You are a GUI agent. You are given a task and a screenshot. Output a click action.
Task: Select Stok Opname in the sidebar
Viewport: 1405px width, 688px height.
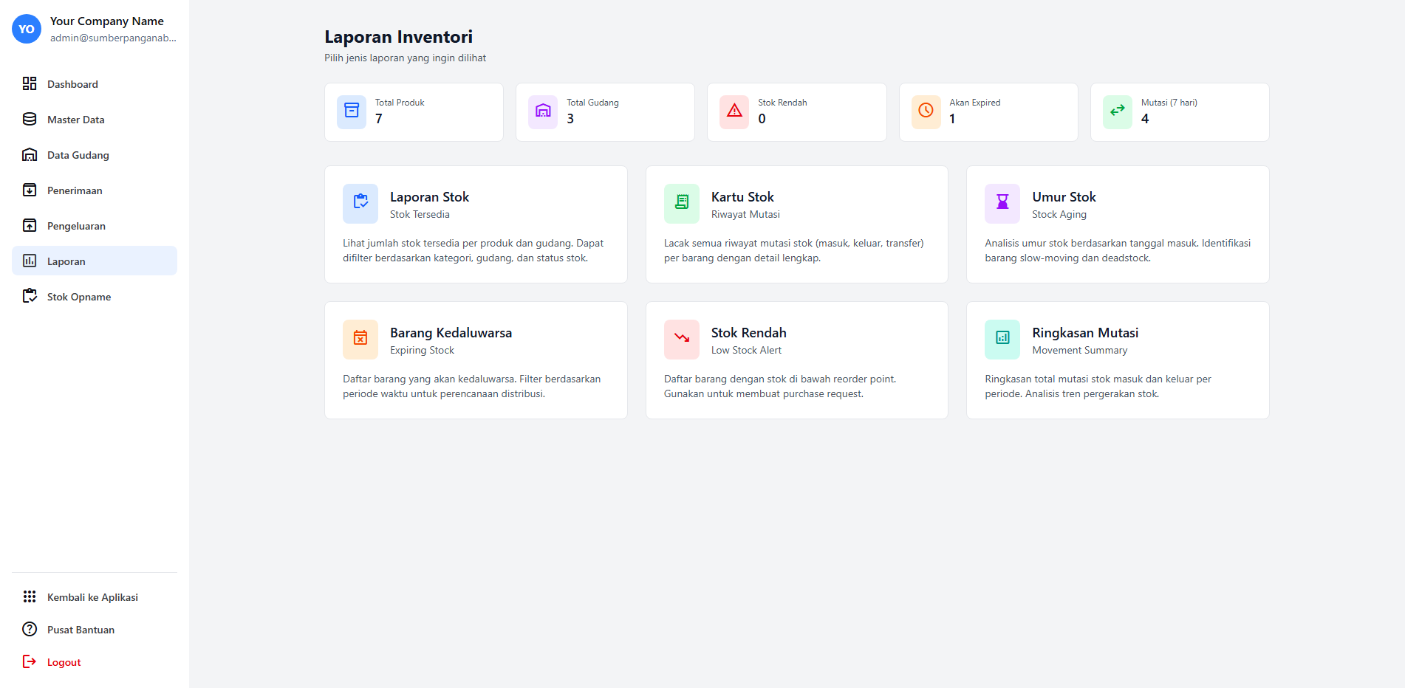click(78, 297)
